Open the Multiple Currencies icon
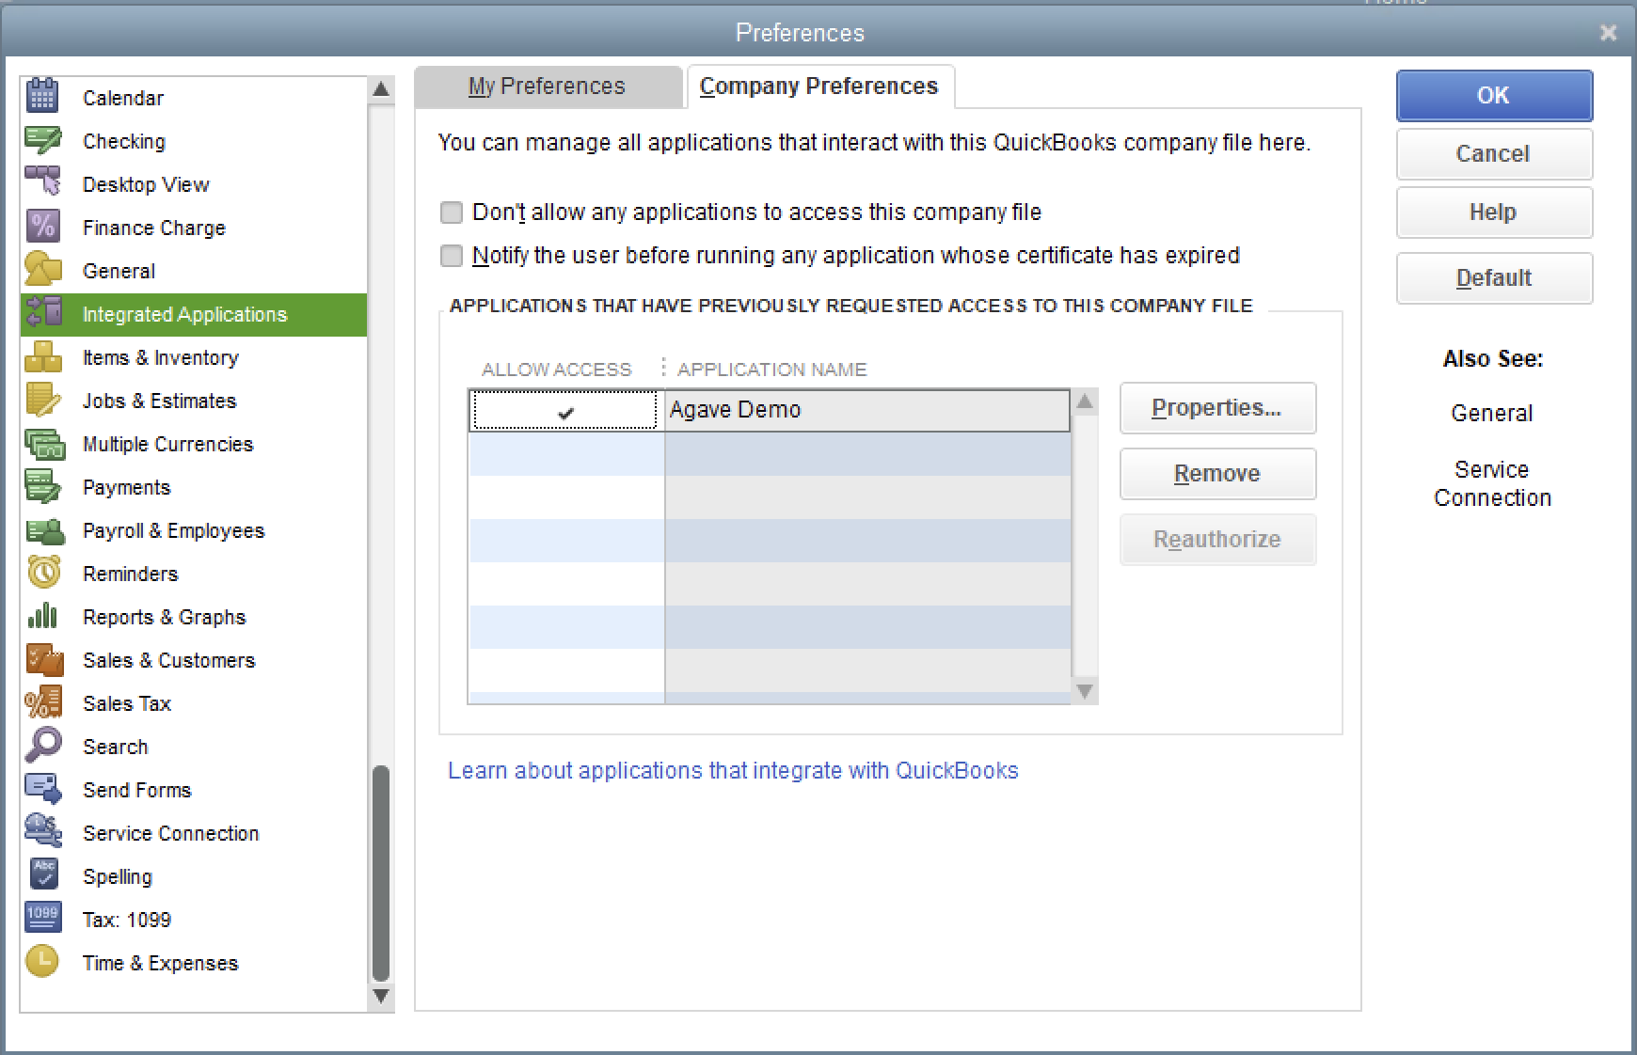 click(44, 443)
